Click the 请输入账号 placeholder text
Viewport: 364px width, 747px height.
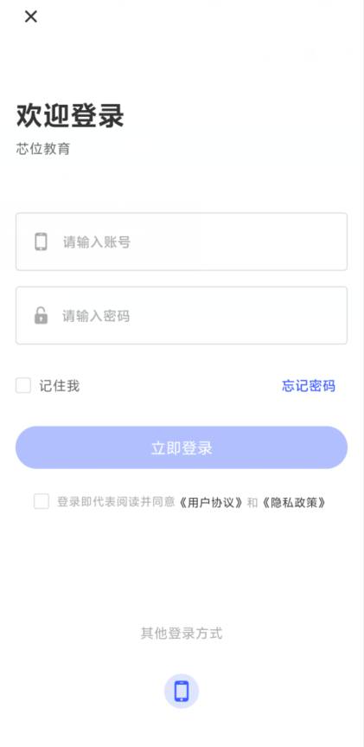(x=97, y=242)
